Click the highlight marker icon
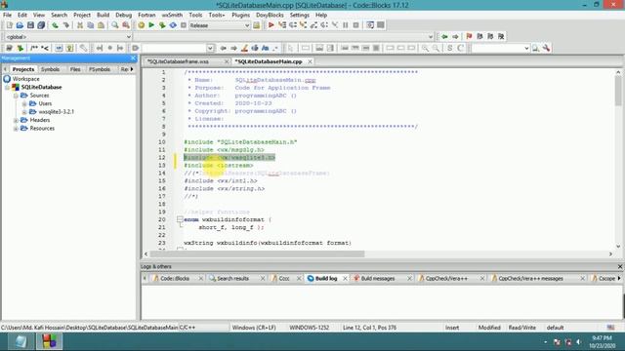 click(x=244, y=48)
